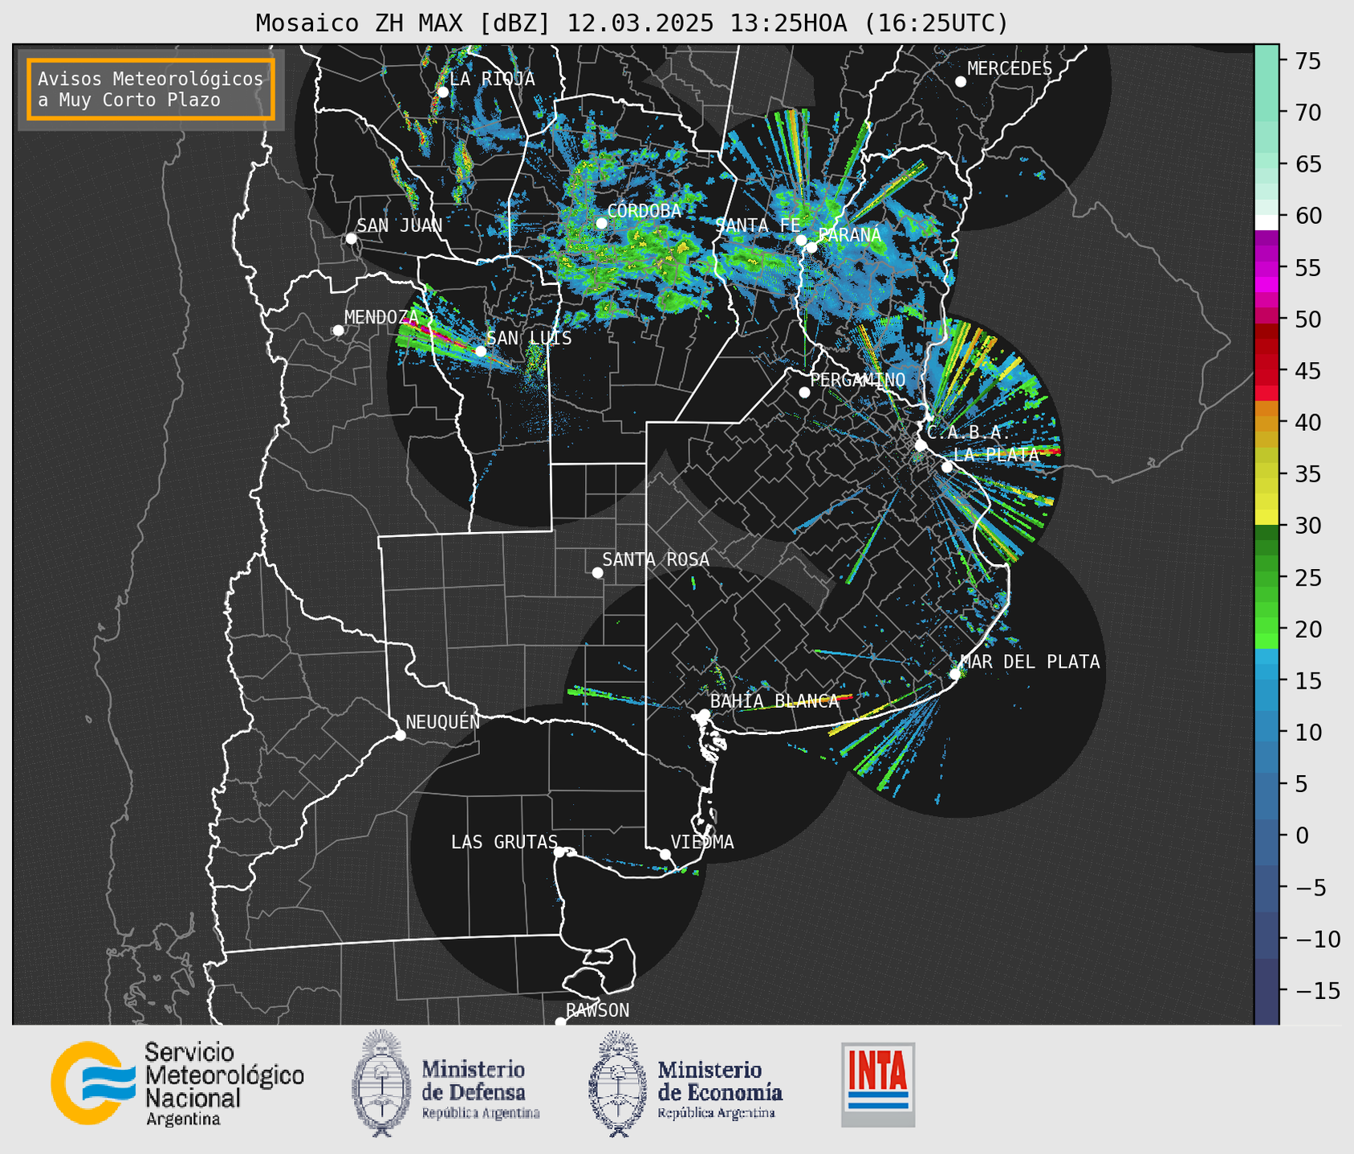This screenshot has height=1154, width=1354.
Task: Click the BAHÍA BLANCA label text
Action: click(x=775, y=701)
